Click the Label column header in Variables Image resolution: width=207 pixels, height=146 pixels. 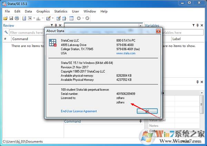pos(177,39)
